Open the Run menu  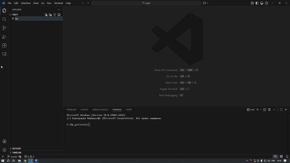click(49, 3)
